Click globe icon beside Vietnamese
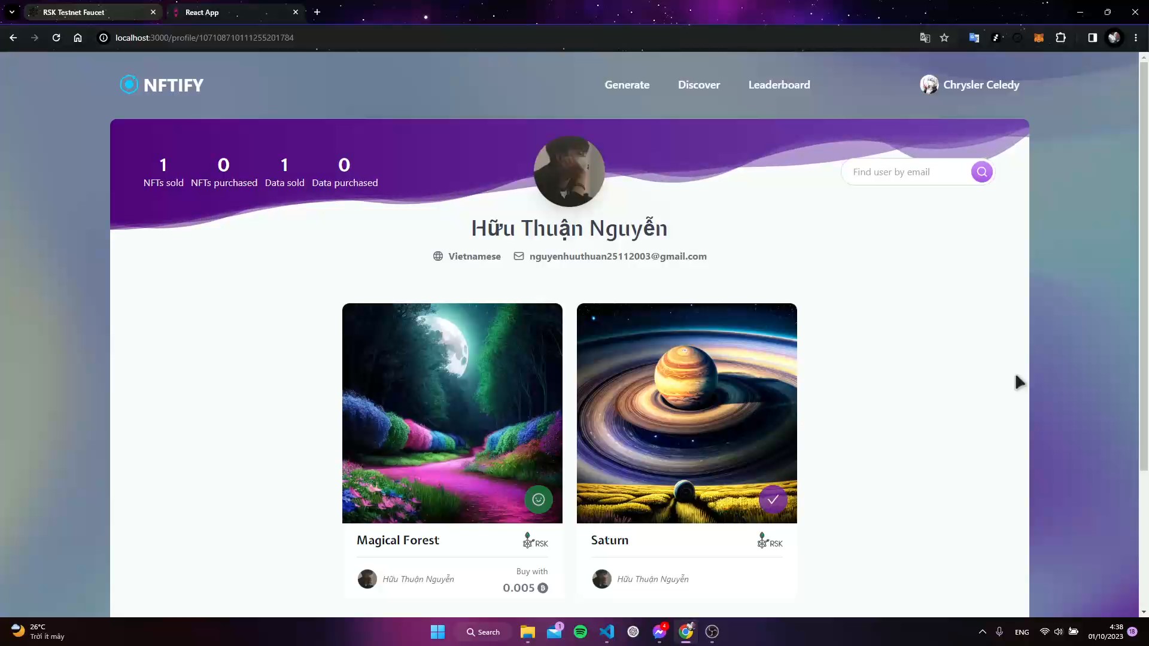The height and width of the screenshot is (646, 1149). pyautogui.click(x=438, y=256)
